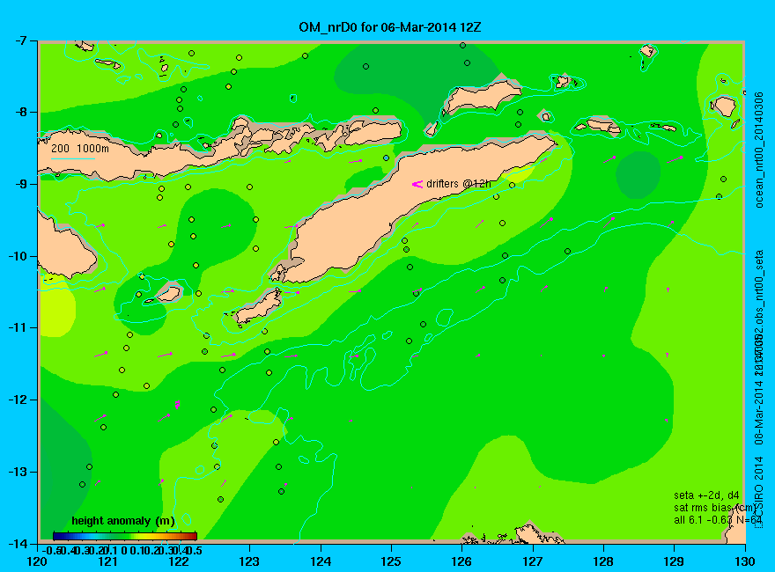Click the 130 longitude axis label
The height and width of the screenshot is (572, 775).
tap(744, 562)
